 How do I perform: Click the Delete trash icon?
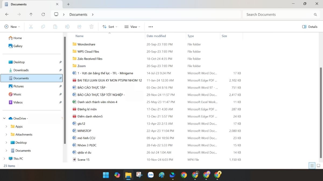coord(92,27)
